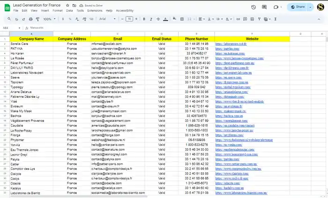This screenshot has height=198, width=328.
Task: Create a filter
Action: pos(259,19)
